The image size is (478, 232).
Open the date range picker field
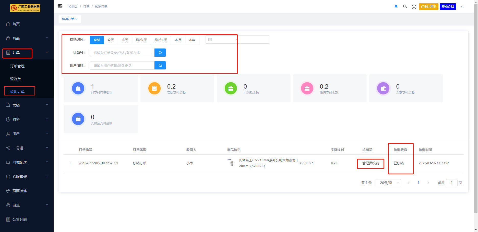click(237, 40)
